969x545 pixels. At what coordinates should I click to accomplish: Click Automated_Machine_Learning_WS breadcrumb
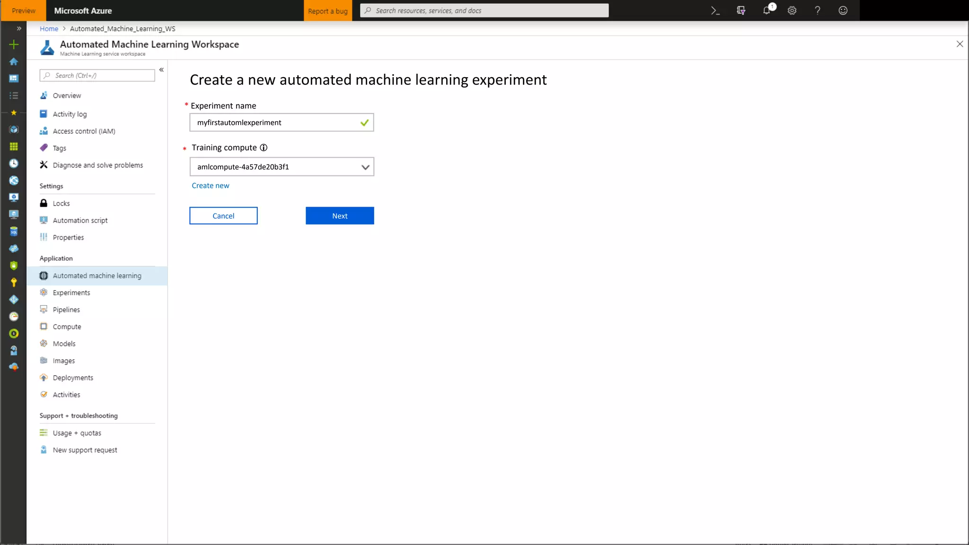point(123,29)
